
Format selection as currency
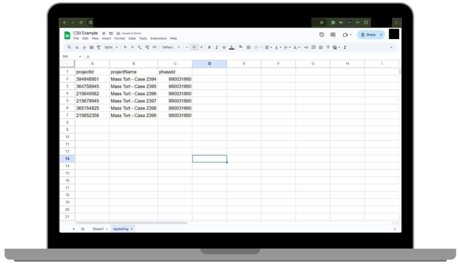[x=125, y=47]
